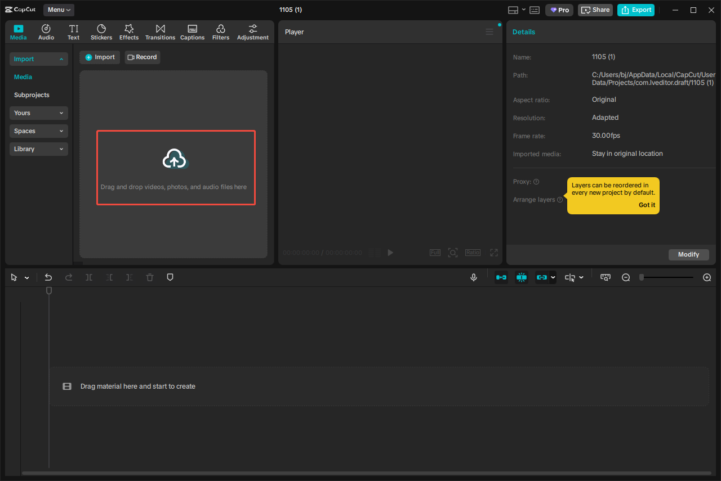Viewport: 721px width, 481px height.
Task: Open the Transitions panel
Action: pos(160,32)
